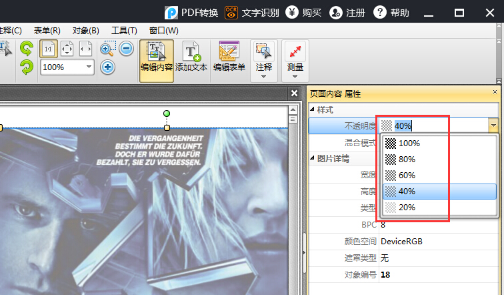This screenshot has width=504, height=295.
Task: Select the 遮罩类型 无 value
Action: coord(385,258)
